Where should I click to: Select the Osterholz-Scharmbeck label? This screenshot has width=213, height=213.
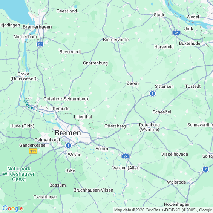click(x=66, y=99)
